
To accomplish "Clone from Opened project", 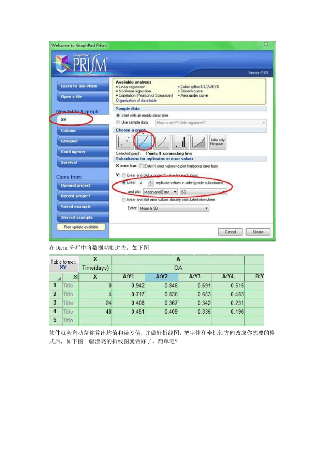I will point(83,185).
